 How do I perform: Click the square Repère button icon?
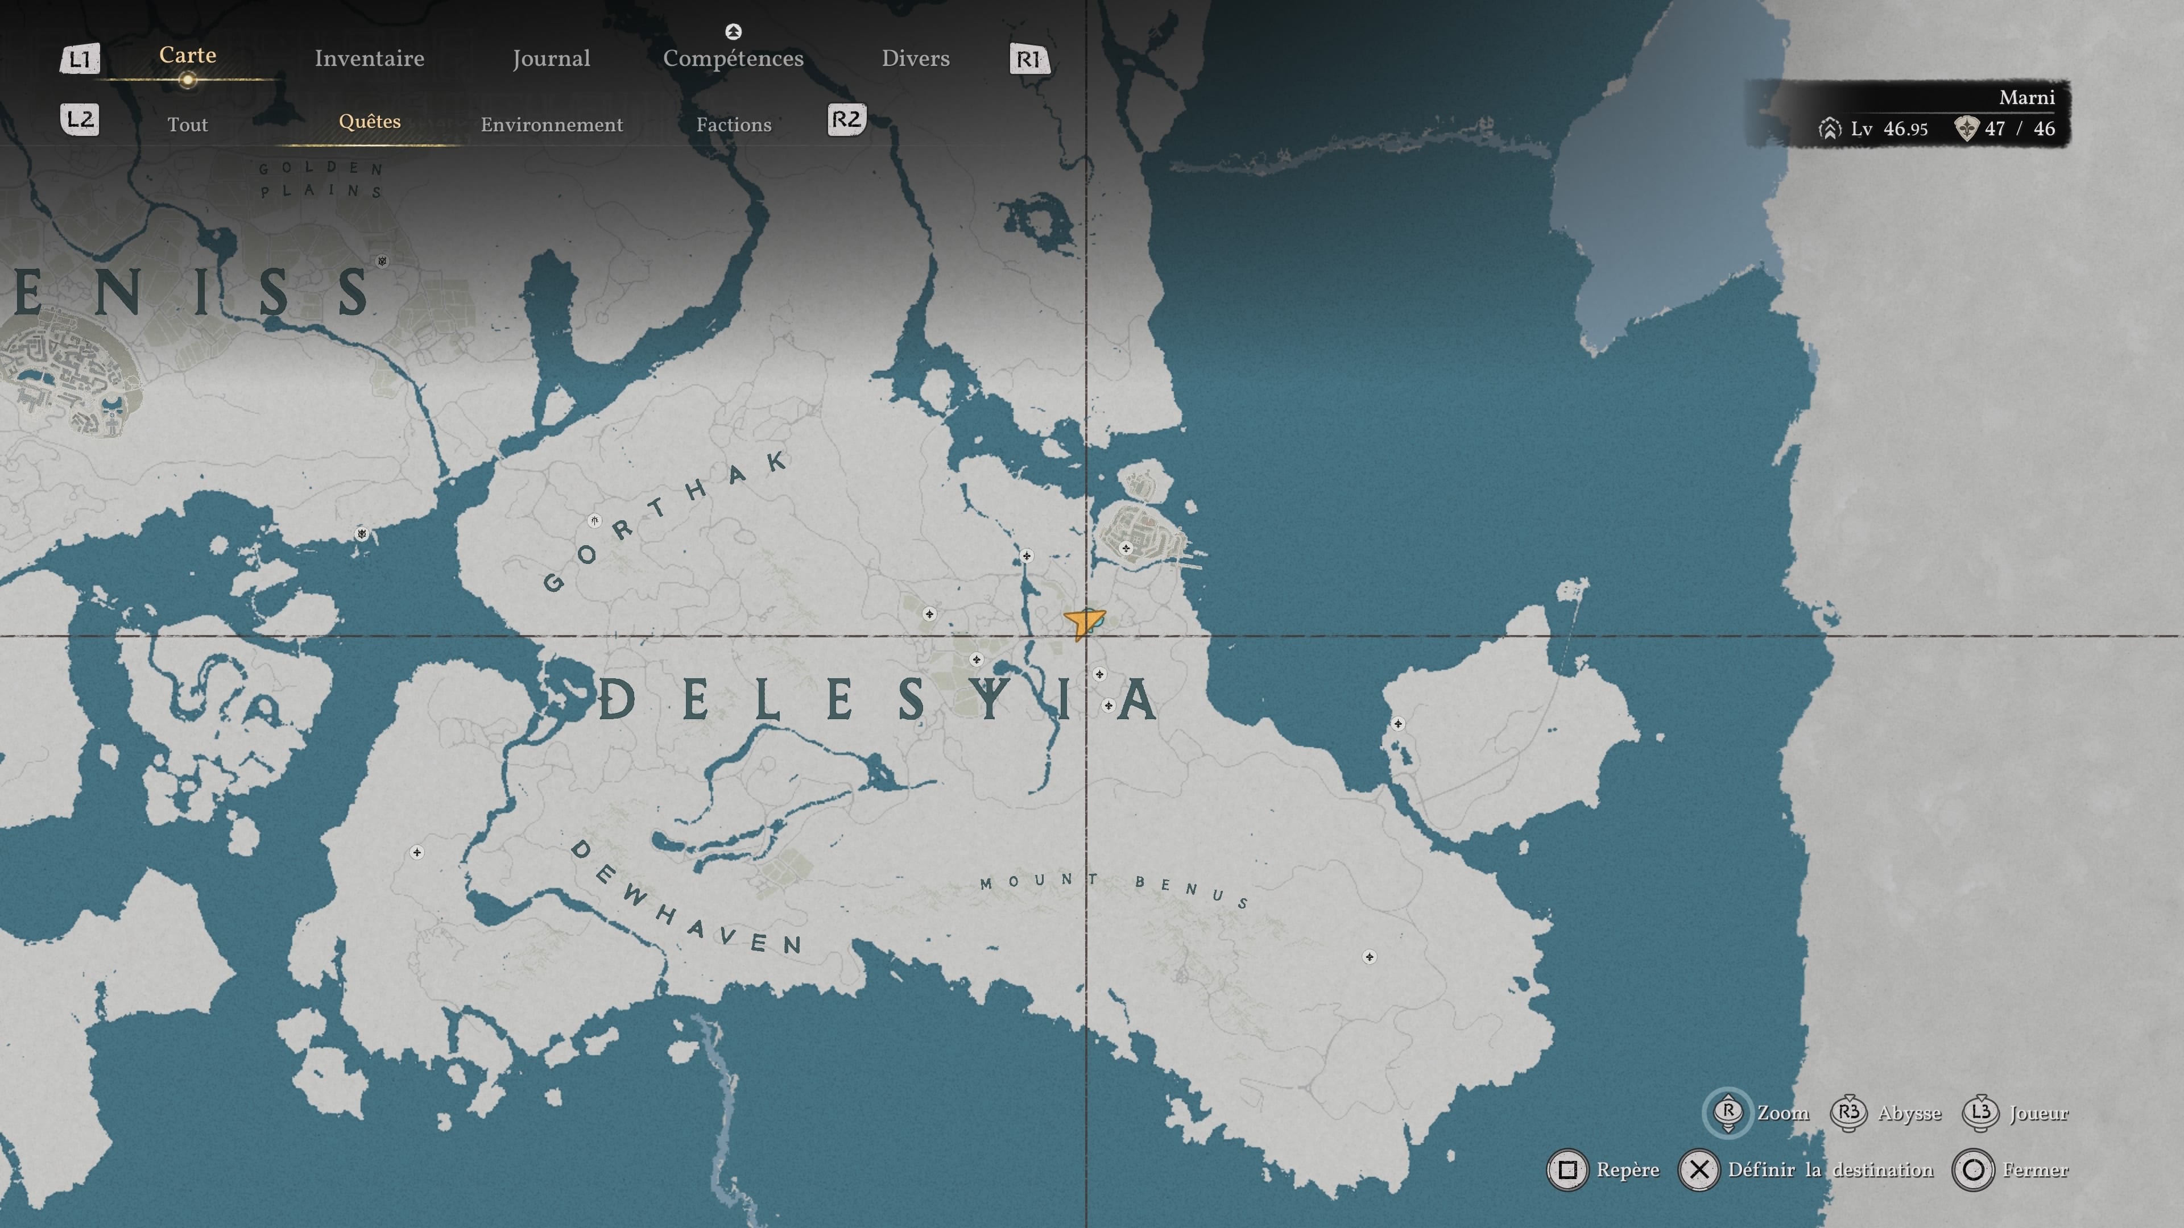(x=1567, y=1171)
